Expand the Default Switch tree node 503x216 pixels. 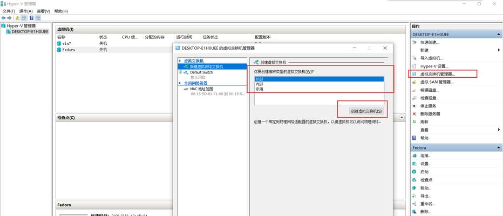pyautogui.click(x=180, y=72)
